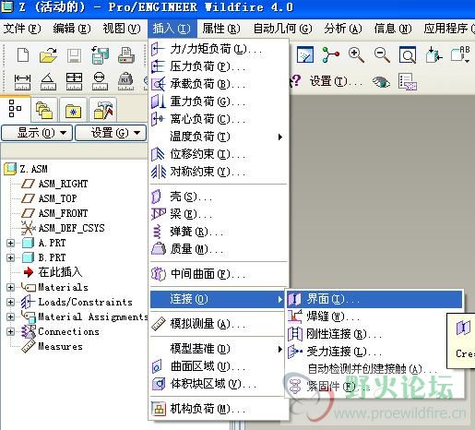Open the 属性(R) menu
This screenshot has height=430, width=475.
point(221,29)
